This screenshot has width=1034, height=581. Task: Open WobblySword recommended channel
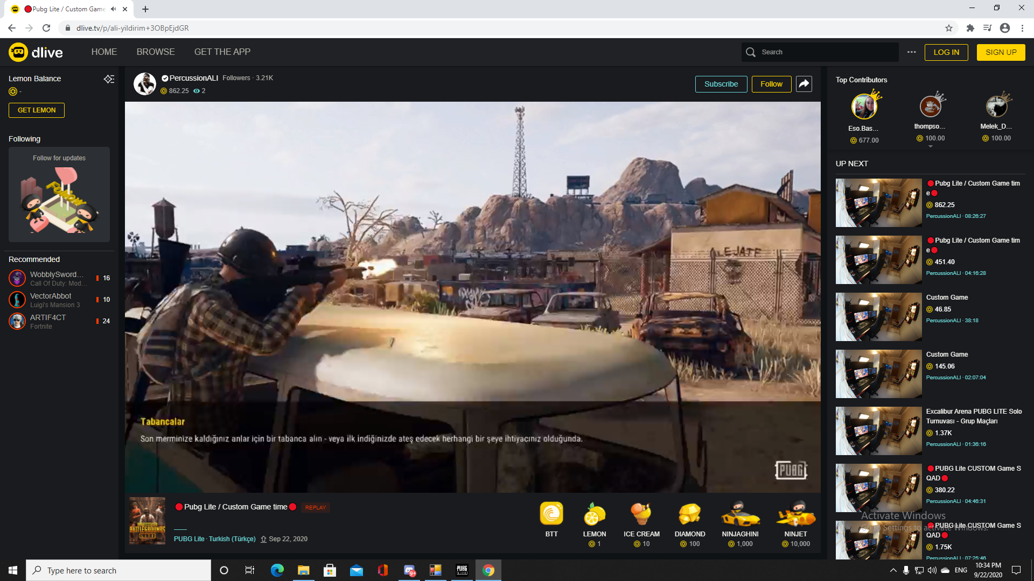[59, 278]
